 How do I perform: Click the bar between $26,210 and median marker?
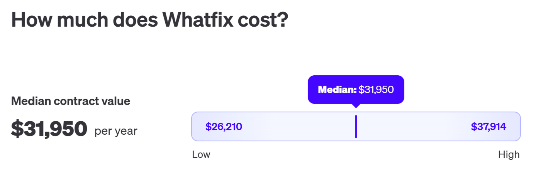[299, 127]
